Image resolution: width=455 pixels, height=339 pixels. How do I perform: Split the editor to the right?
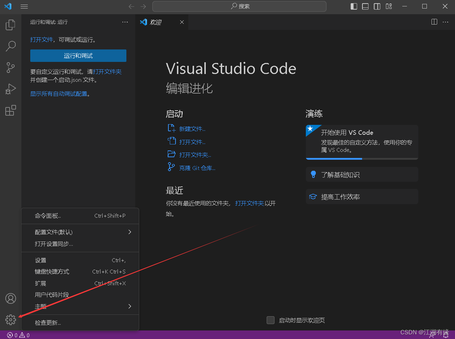434,22
